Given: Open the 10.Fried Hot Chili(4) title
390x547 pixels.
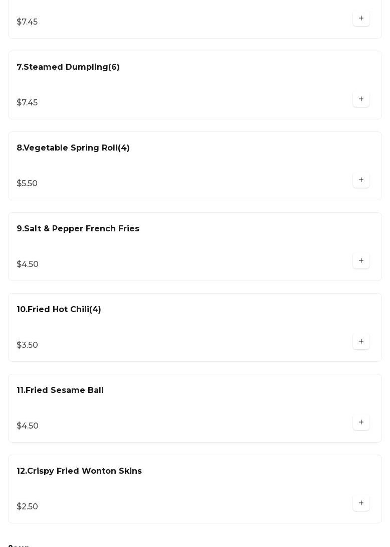Looking at the screenshot, I should click(59, 310).
